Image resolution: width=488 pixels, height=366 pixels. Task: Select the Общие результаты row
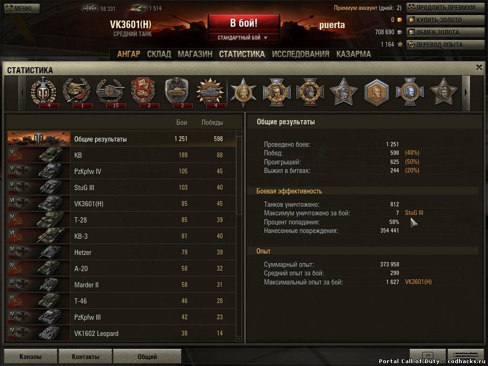pos(122,139)
